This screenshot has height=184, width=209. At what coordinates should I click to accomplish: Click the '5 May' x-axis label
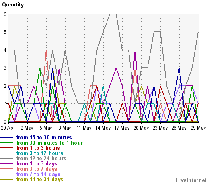point(46,128)
